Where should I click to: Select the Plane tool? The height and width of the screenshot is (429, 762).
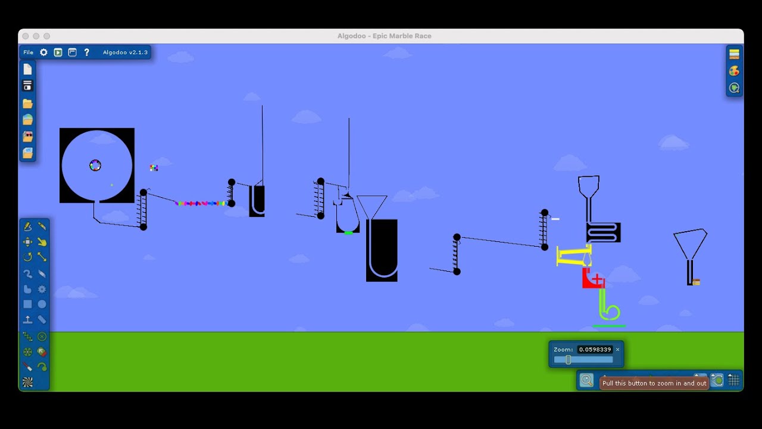point(27,320)
